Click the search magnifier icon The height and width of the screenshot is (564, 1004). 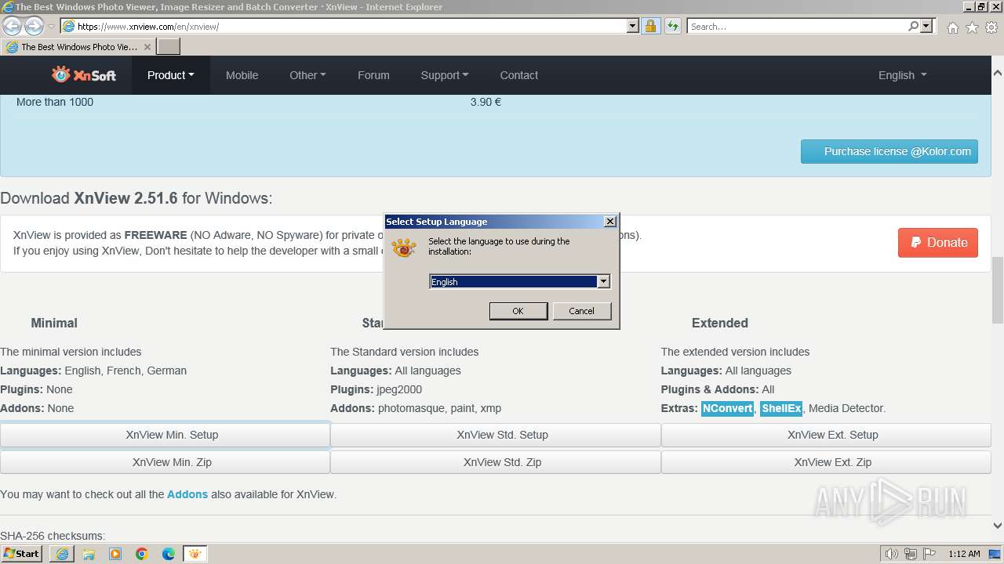pos(913,26)
